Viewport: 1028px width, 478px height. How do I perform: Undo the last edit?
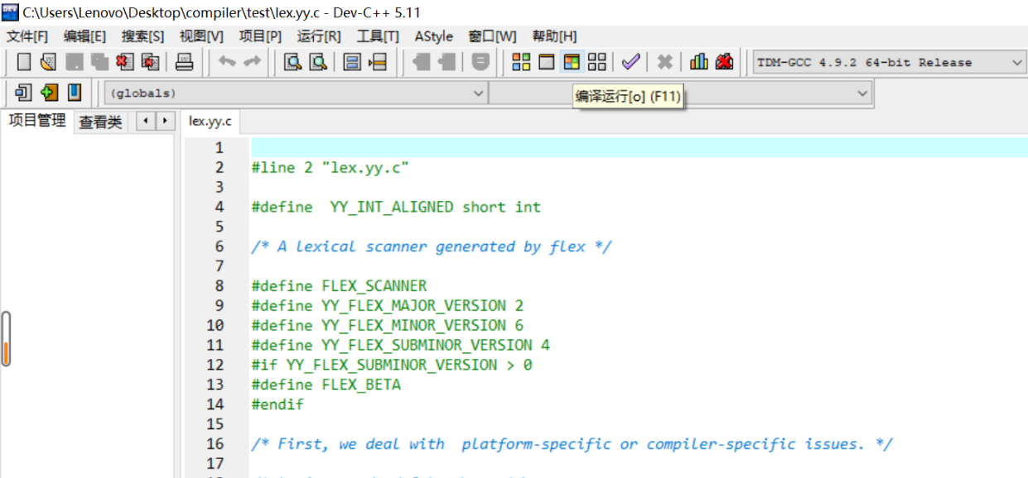pyautogui.click(x=227, y=61)
